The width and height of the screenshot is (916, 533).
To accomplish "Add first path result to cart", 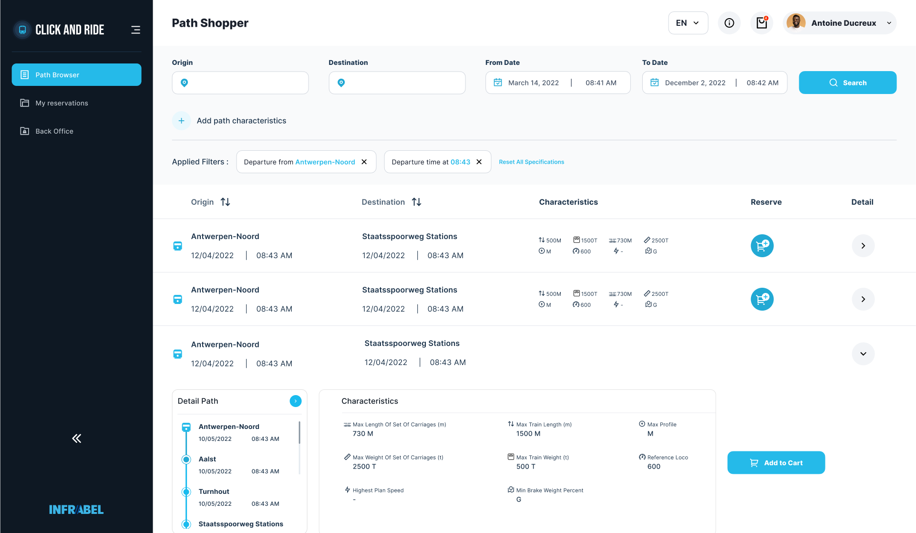I will click(762, 246).
